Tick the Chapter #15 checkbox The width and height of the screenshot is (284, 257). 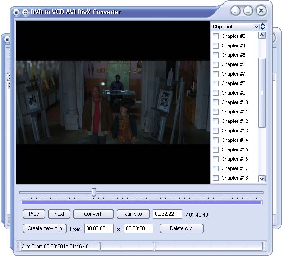(215, 149)
